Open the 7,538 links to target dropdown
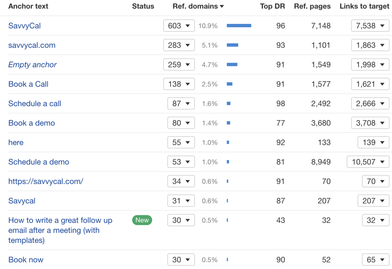This screenshot has width=392, height=269. [370, 26]
